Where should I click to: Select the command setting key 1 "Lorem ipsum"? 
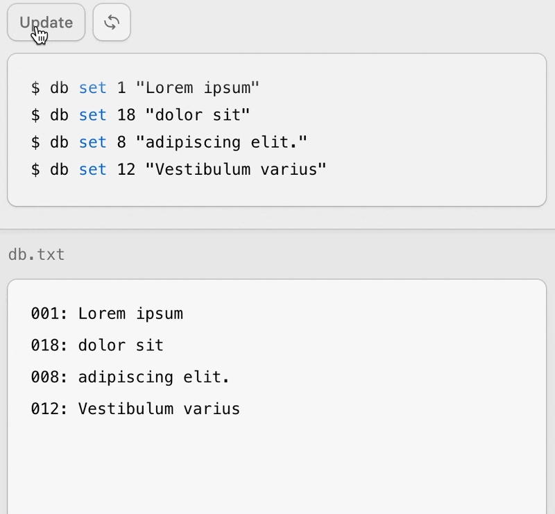click(145, 88)
